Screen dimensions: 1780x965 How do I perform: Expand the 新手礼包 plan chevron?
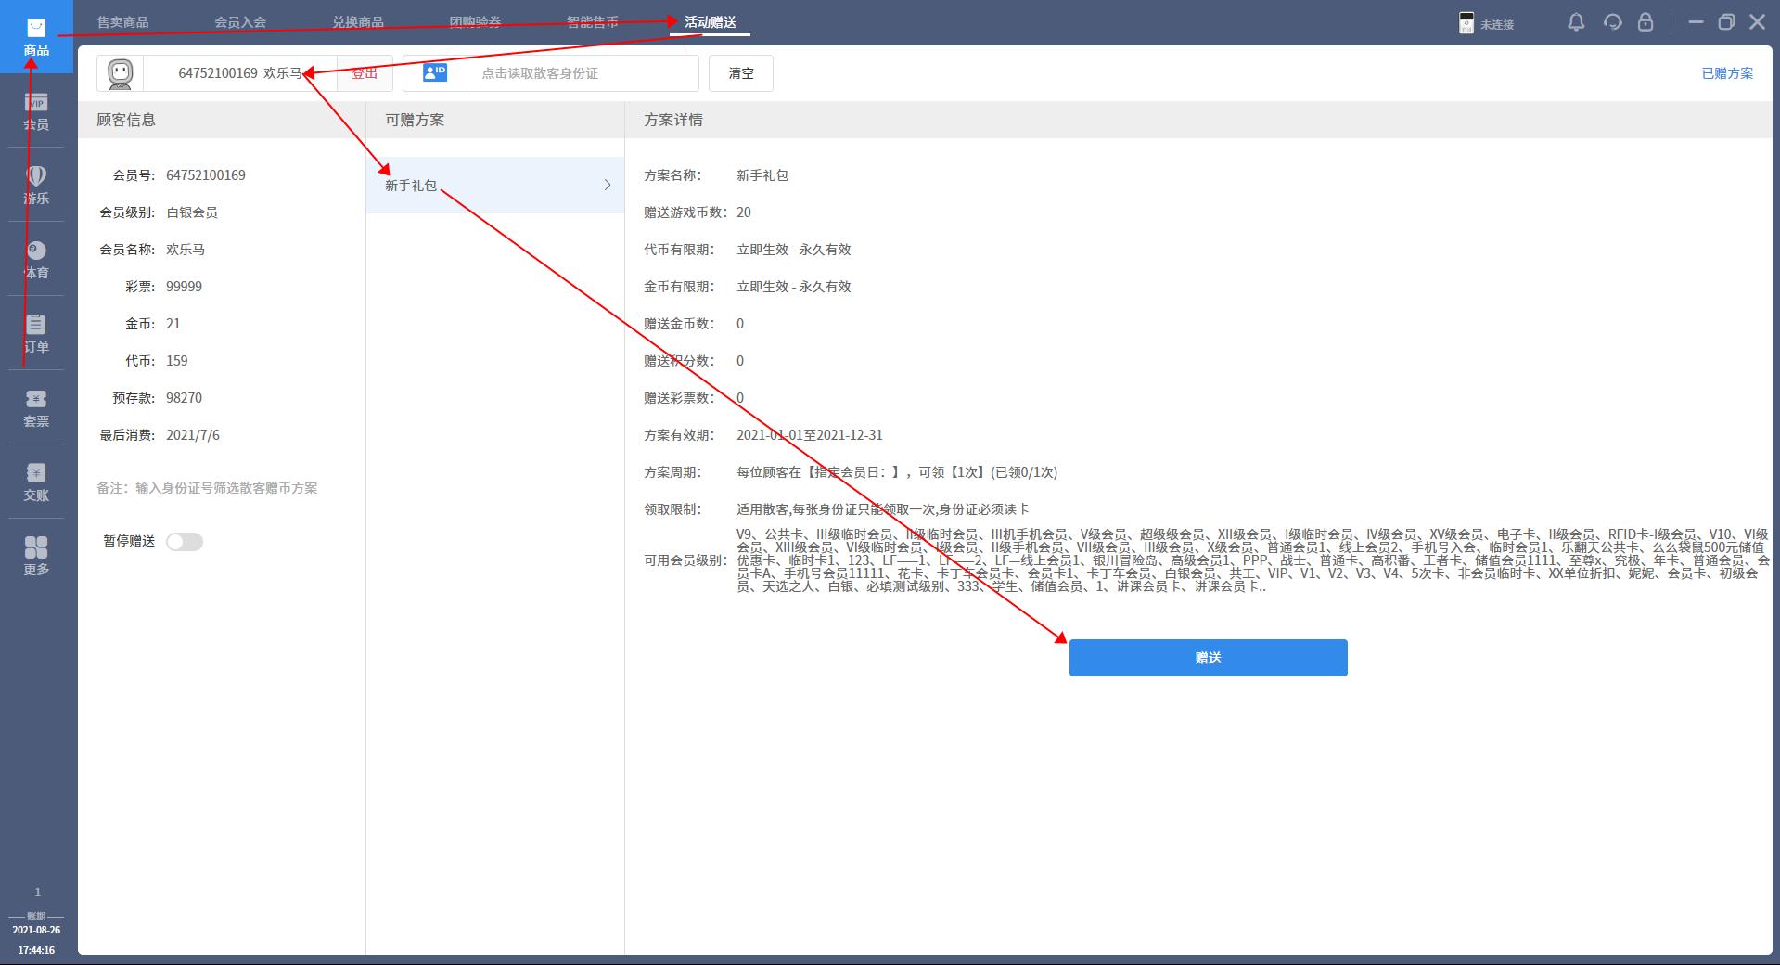pos(608,185)
